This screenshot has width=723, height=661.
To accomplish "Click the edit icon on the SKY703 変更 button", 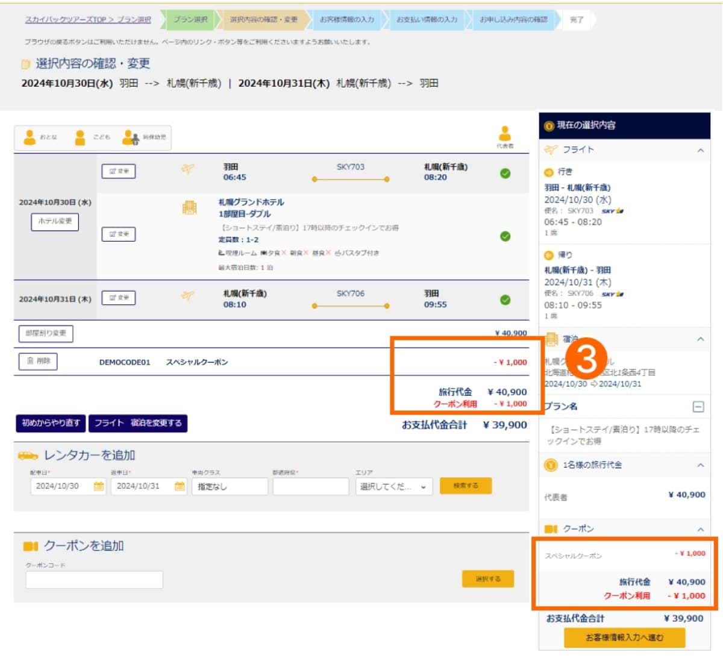I will [x=112, y=171].
